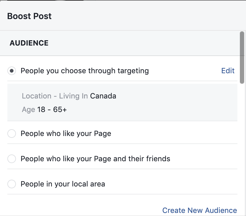Click the 'Location - Living In' label
246x216 pixels.
coord(55,96)
